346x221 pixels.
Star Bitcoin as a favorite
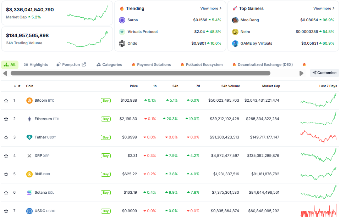[x=6, y=101]
